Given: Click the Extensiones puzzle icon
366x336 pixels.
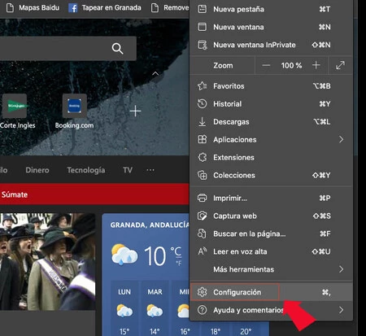Looking at the screenshot, I should 203,157.
